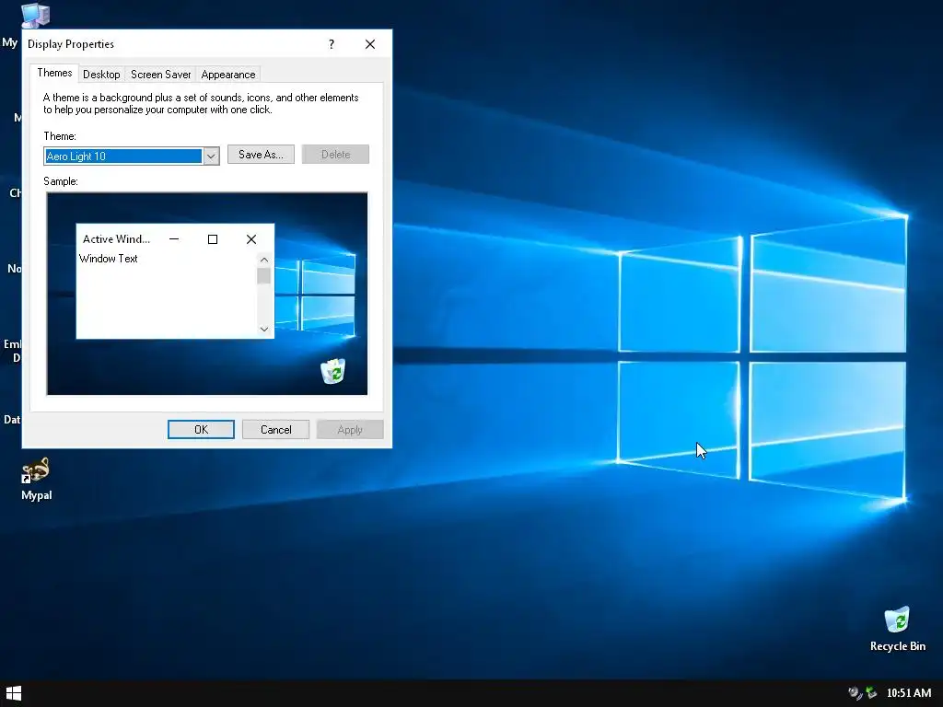Click the sample window's close icon
Image resolution: width=943 pixels, height=707 pixels.
click(251, 239)
